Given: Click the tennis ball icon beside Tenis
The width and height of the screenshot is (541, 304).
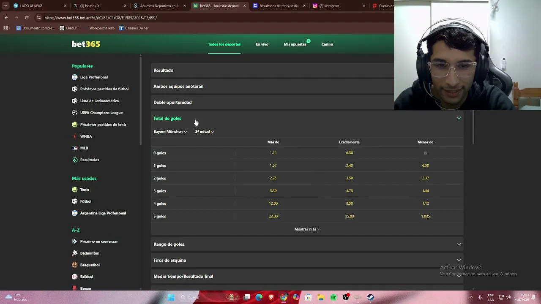Looking at the screenshot, I should (x=75, y=190).
